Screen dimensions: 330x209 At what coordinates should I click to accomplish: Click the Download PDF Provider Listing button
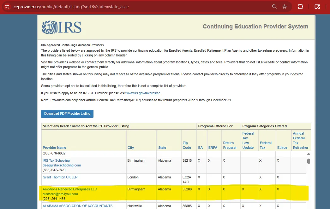pyautogui.click(x=67, y=113)
